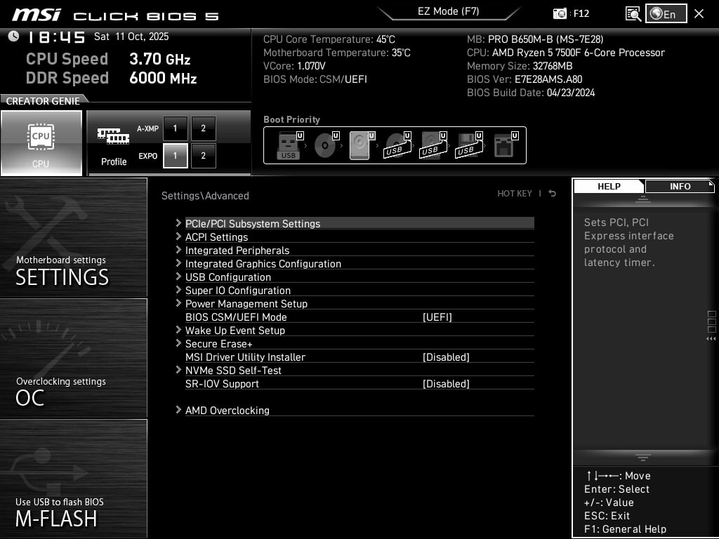Screen dimensions: 719x539
Task: Select the USB floppy boot device icon
Action: [467, 146]
